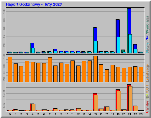Click the '50M' y-axis label
The width and height of the screenshot is (151, 118).
point(4,105)
